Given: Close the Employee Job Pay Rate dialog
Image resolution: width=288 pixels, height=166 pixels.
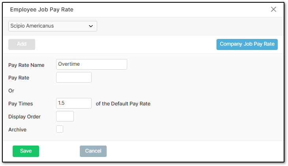Looking at the screenshot, I should pyautogui.click(x=273, y=9).
